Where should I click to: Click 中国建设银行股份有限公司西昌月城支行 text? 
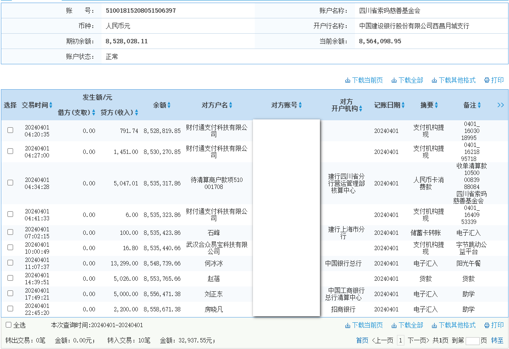414,26
